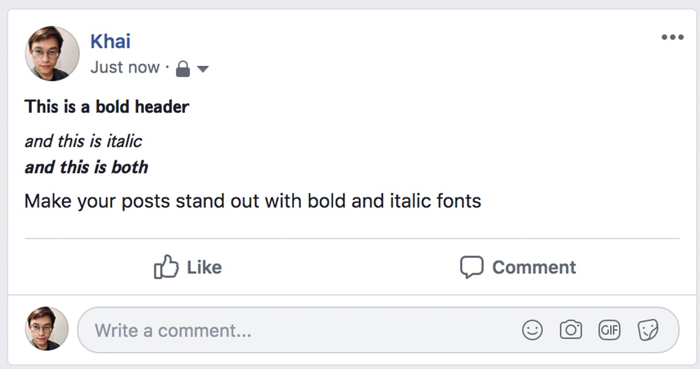Click Khai's profile picture

pyautogui.click(x=51, y=53)
